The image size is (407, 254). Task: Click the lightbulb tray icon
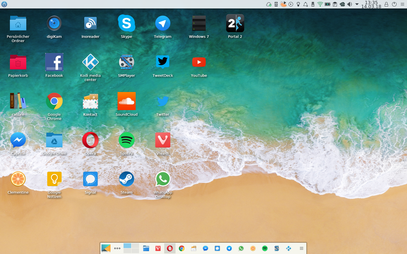tap(298, 4)
